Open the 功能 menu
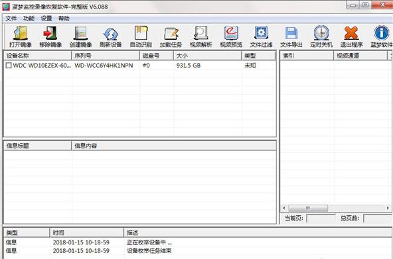This screenshot has width=393, height=259. pos(29,19)
